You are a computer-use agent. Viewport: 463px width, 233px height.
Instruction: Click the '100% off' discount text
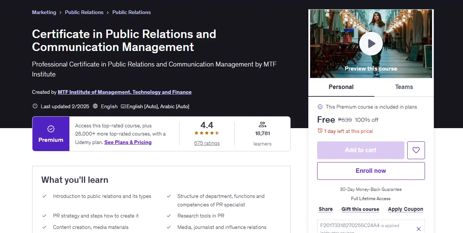pyautogui.click(x=366, y=120)
